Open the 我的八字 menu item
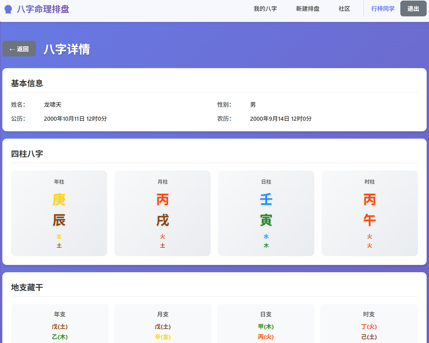429x343 pixels. pyautogui.click(x=265, y=9)
